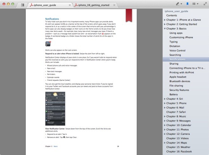Viewport: 209px width, 155px height.
Task: Open Chapter 7: Safari in outline
Action: tap(176, 112)
